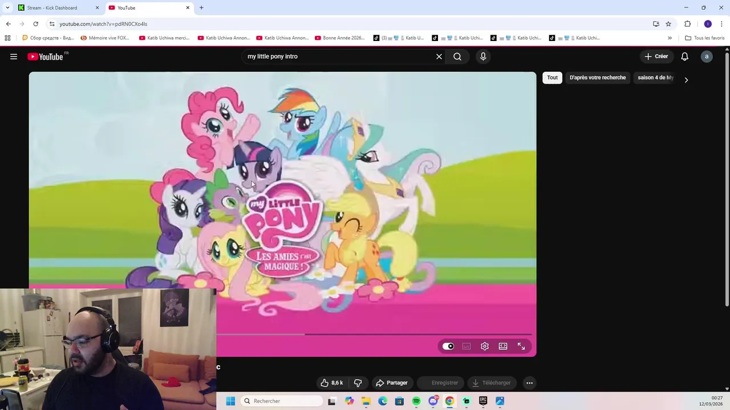Open Microsoft Edge from the taskbar
The width and height of the screenshot is (730, 410).
pyautogui.click(x=383, y=401)
